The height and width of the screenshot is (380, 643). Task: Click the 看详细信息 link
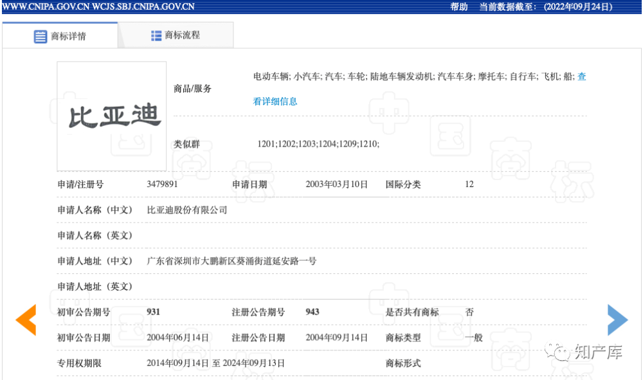[x=275, y=102]
